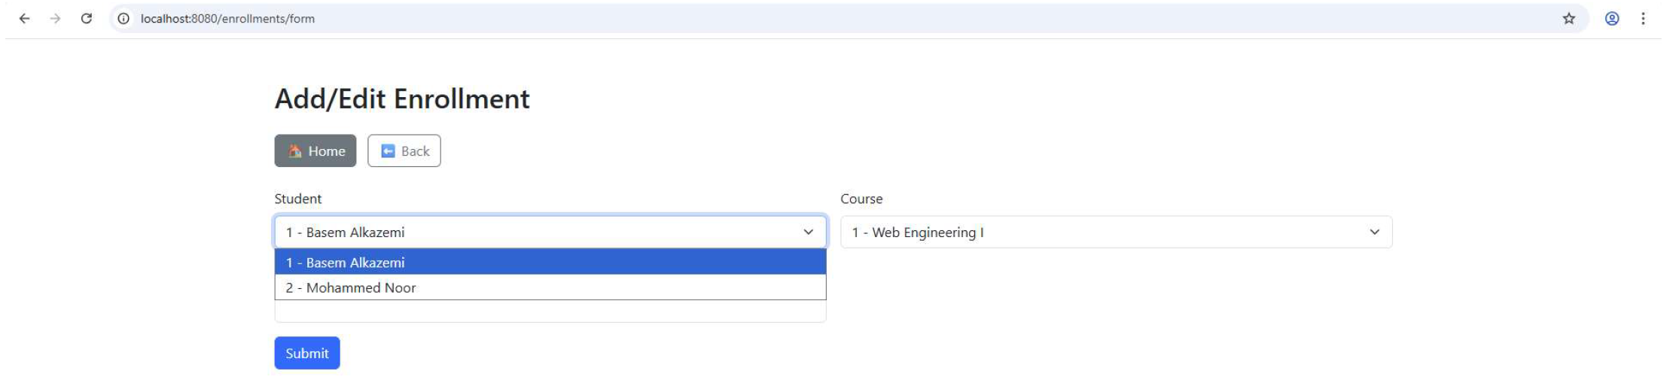Screen dimensions: 1673x380
Task: Click the Student select field showing Basem Alkazemi
Action: pyautogui.click(x=527, y=233)
